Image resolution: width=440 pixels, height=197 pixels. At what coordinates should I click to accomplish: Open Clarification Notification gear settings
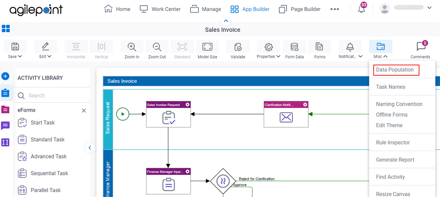pos(305,105)
